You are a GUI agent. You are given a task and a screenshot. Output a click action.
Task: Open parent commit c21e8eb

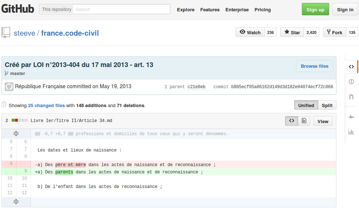point(197,87)
